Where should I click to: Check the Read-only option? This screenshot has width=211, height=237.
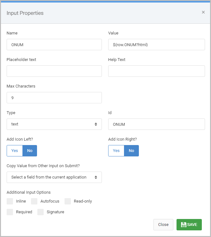(x=68, y=201)
